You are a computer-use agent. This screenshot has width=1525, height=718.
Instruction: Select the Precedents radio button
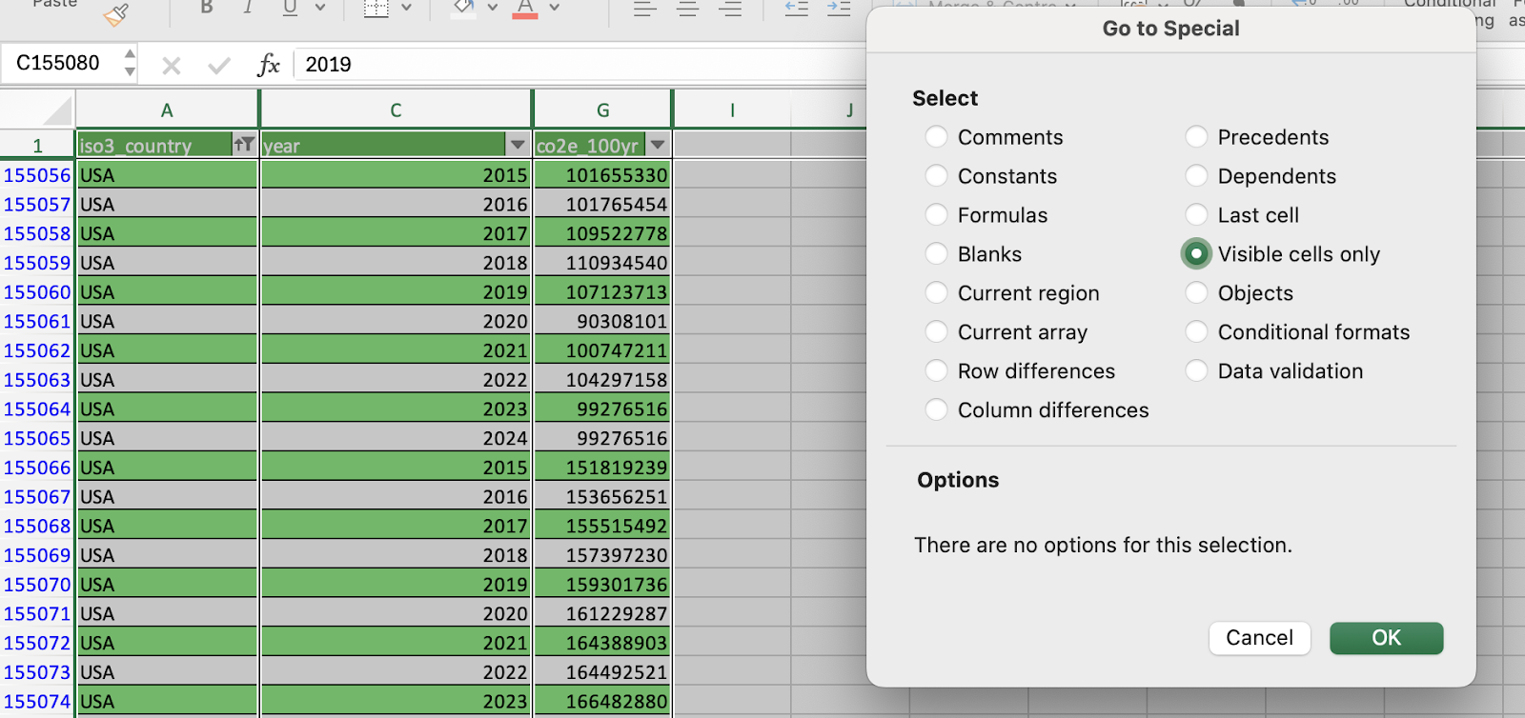point(1197,137)
